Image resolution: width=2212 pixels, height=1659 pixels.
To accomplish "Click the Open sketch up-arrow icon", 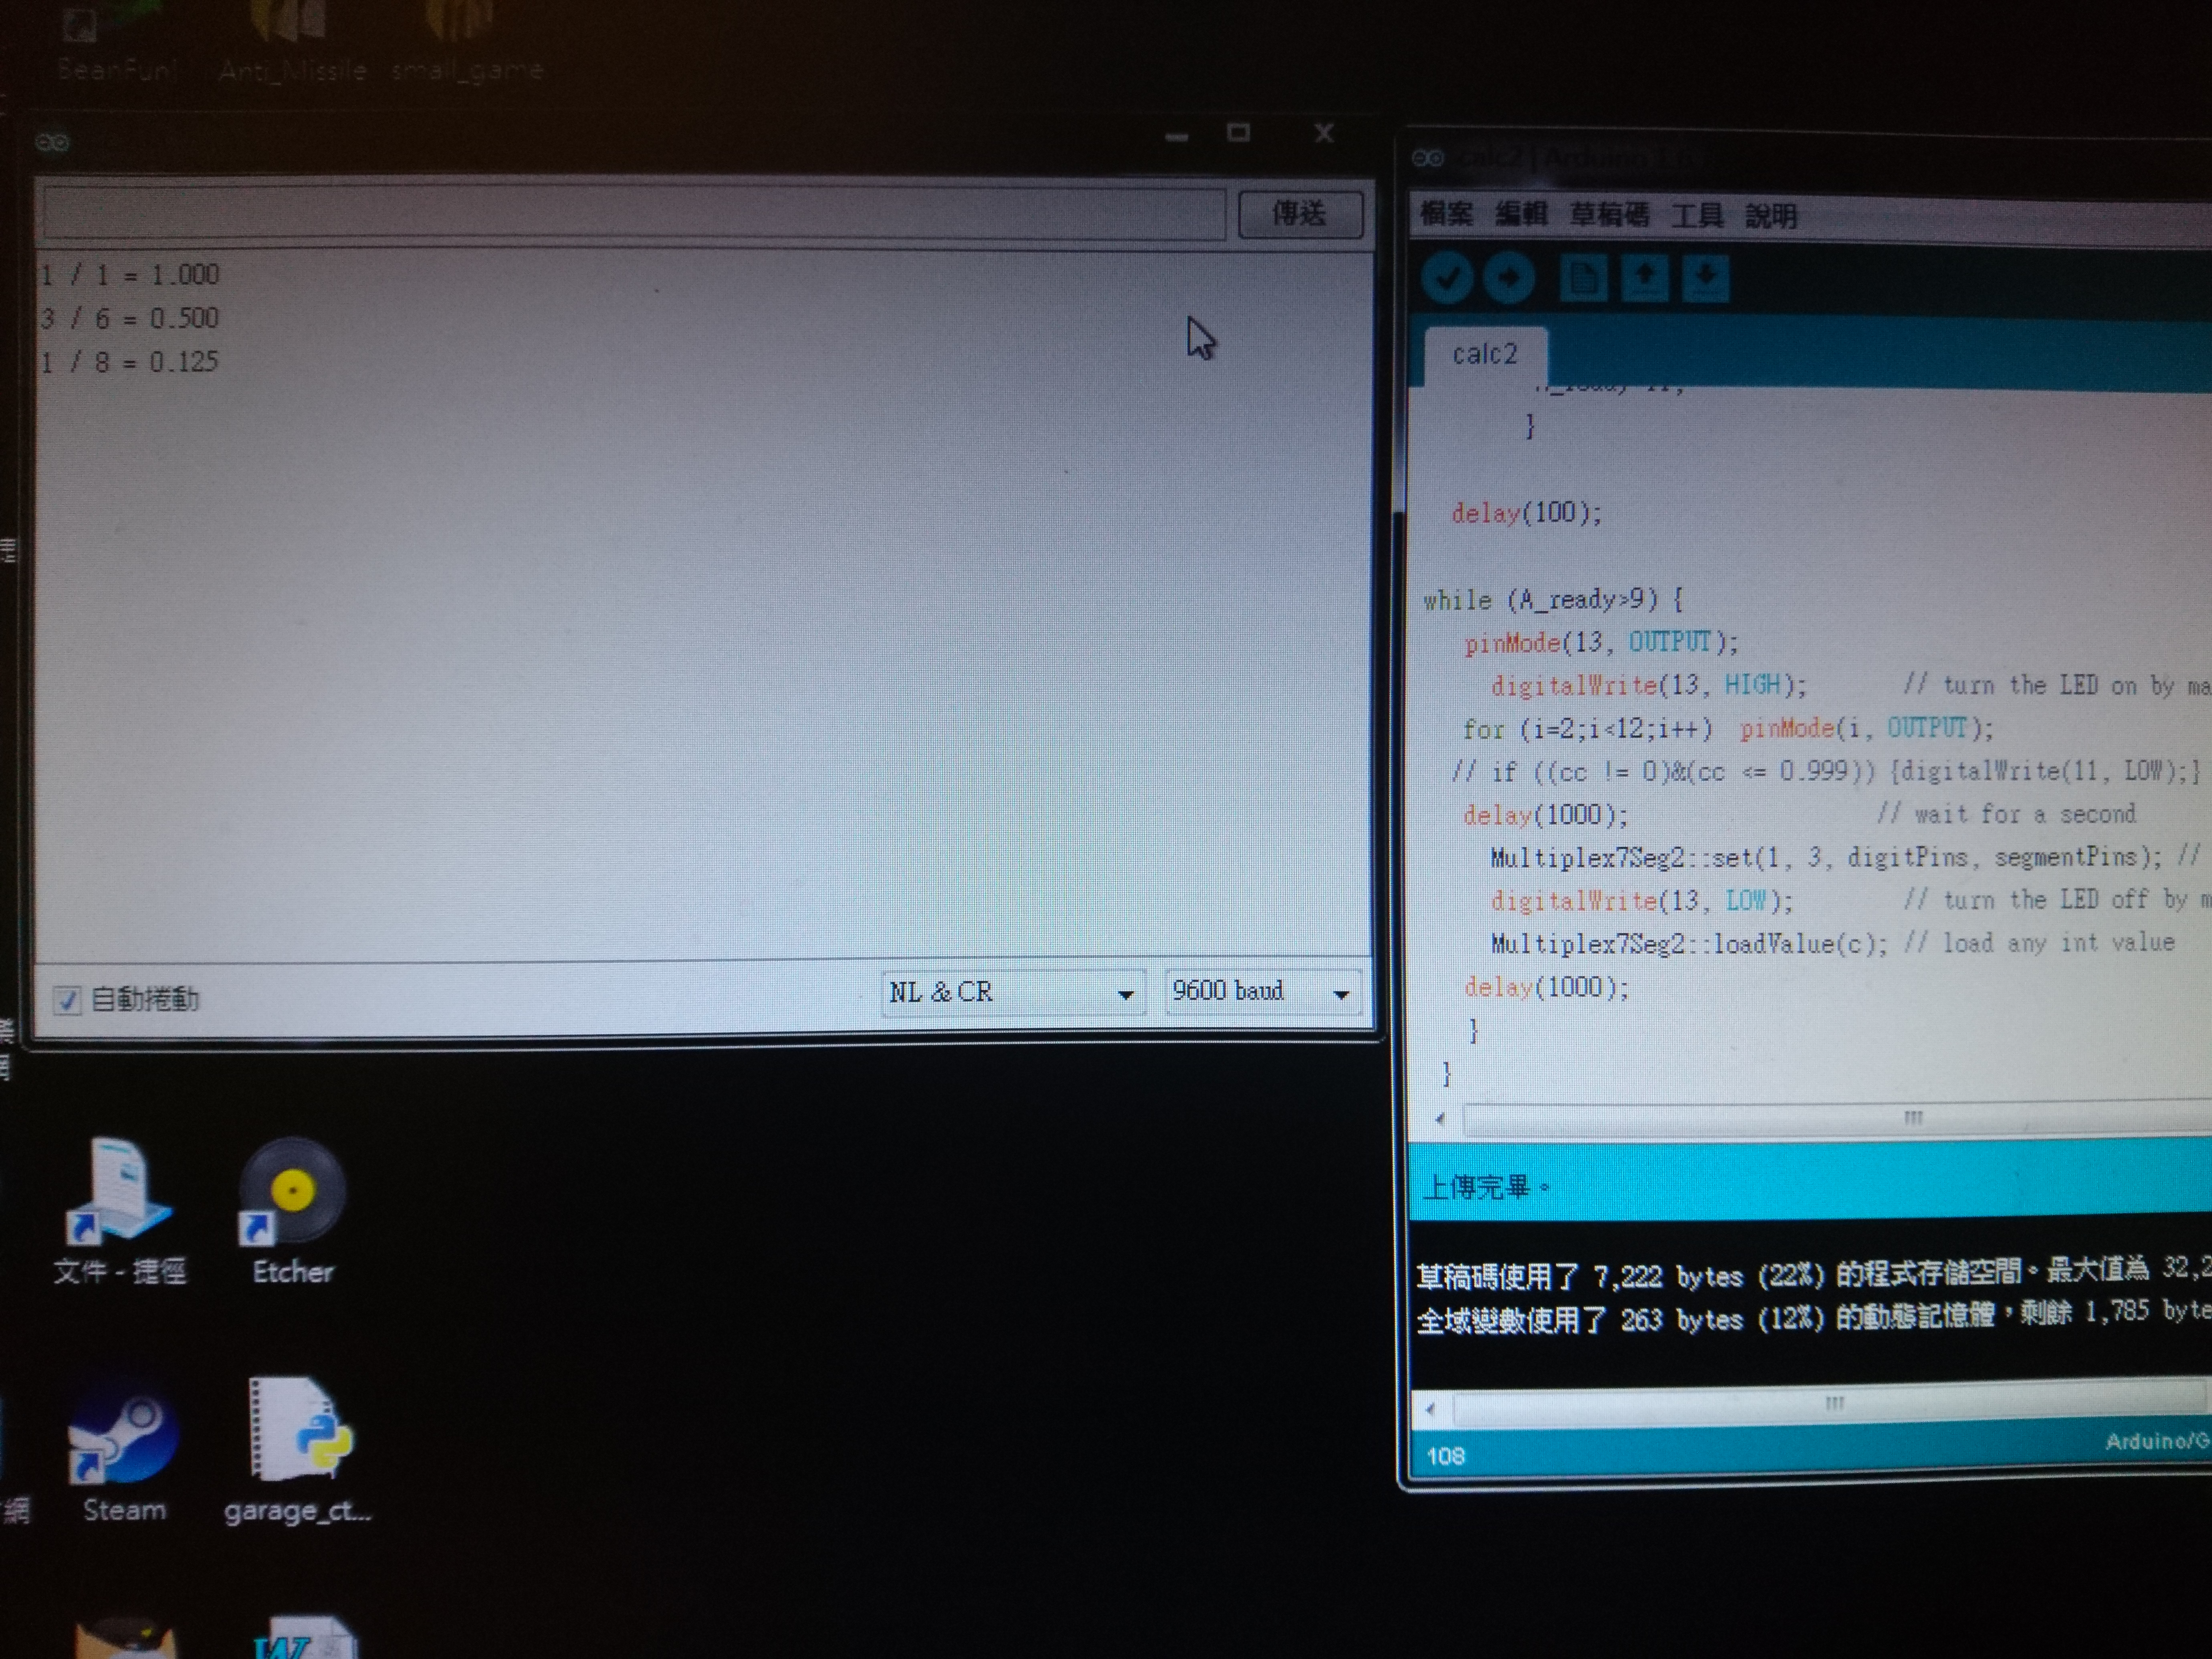I will [x=1645, y=278].
